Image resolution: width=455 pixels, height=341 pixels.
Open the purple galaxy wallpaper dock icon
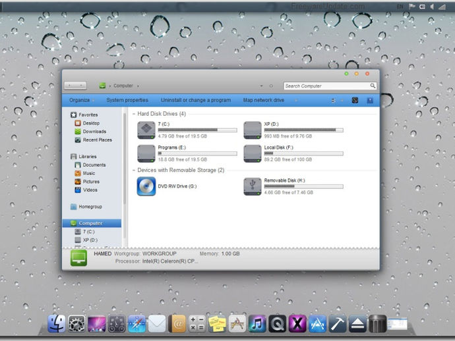click(x=97, y=324)
